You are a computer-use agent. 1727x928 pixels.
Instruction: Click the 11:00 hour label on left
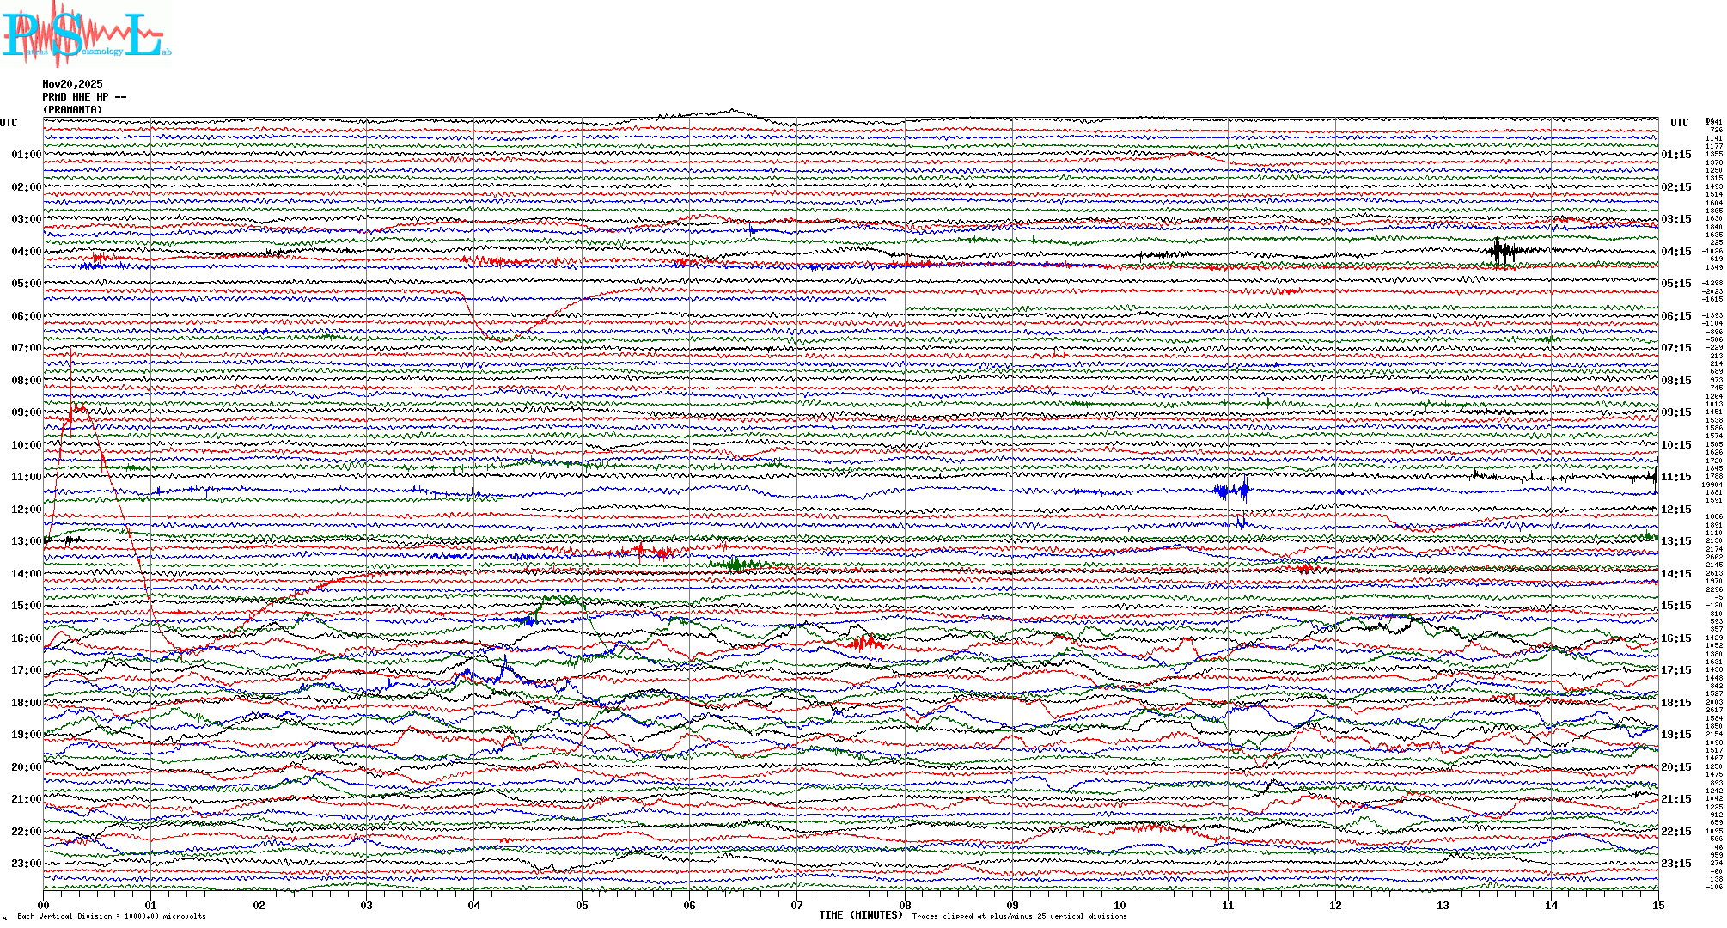(26, 477)
